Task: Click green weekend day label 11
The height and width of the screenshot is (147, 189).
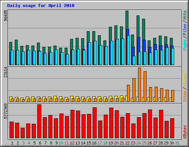Action: 66,143
